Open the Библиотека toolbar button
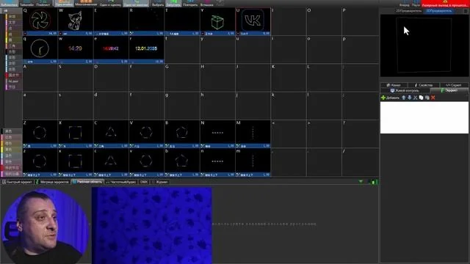470x264 pixels. (x=9, y=3)
